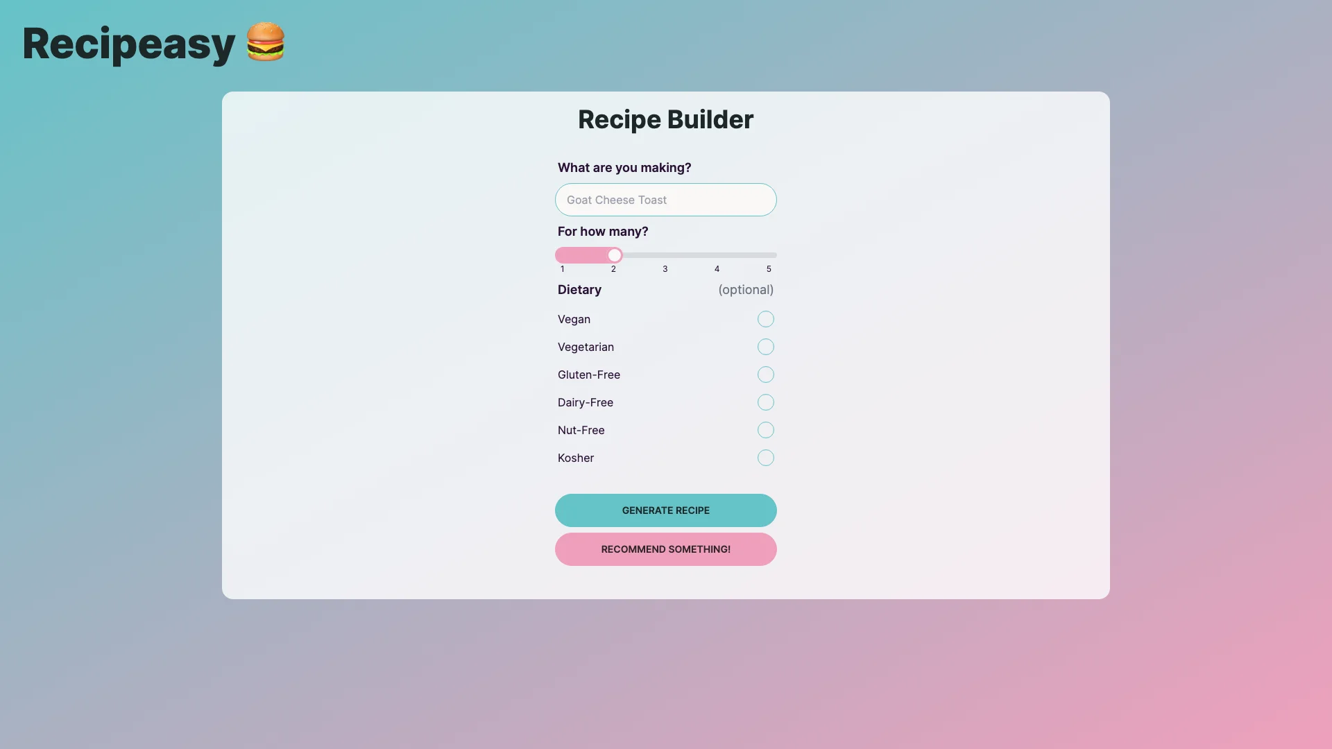Toggle the Kosher dietary option

pos(766,457)
